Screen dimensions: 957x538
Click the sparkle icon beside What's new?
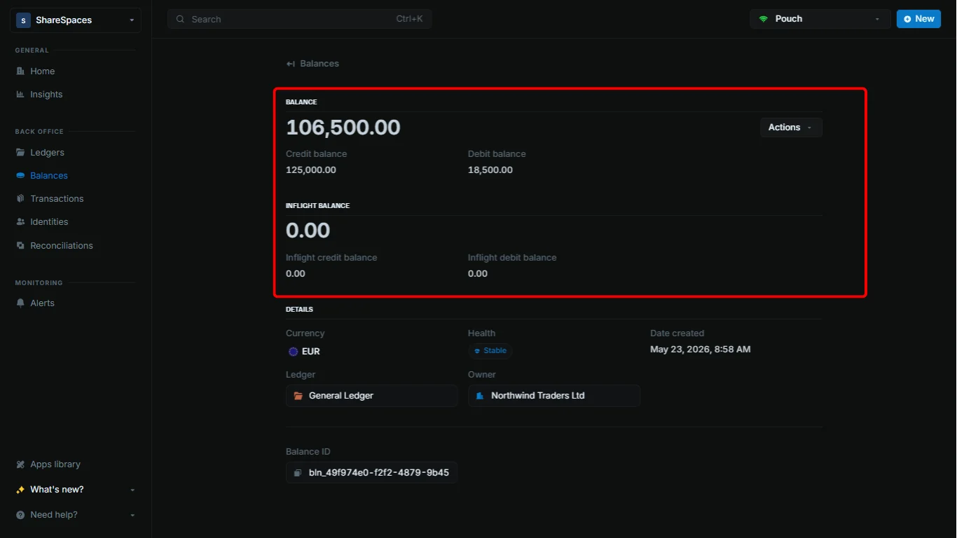tap(20, 489)
